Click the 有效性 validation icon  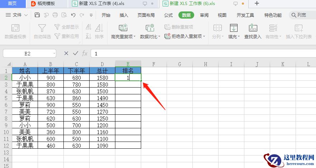point(273,28)
